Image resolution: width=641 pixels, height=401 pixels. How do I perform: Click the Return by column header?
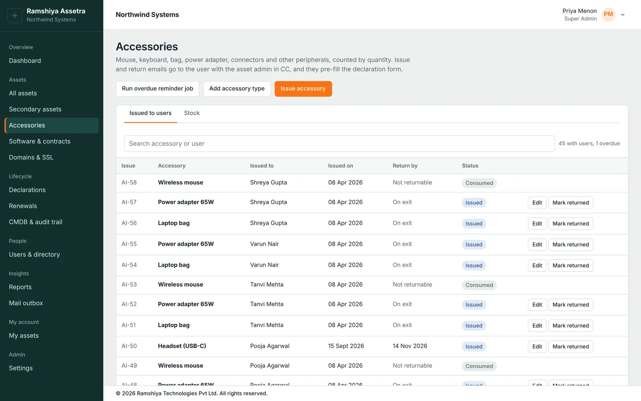(x=405, y=166)
